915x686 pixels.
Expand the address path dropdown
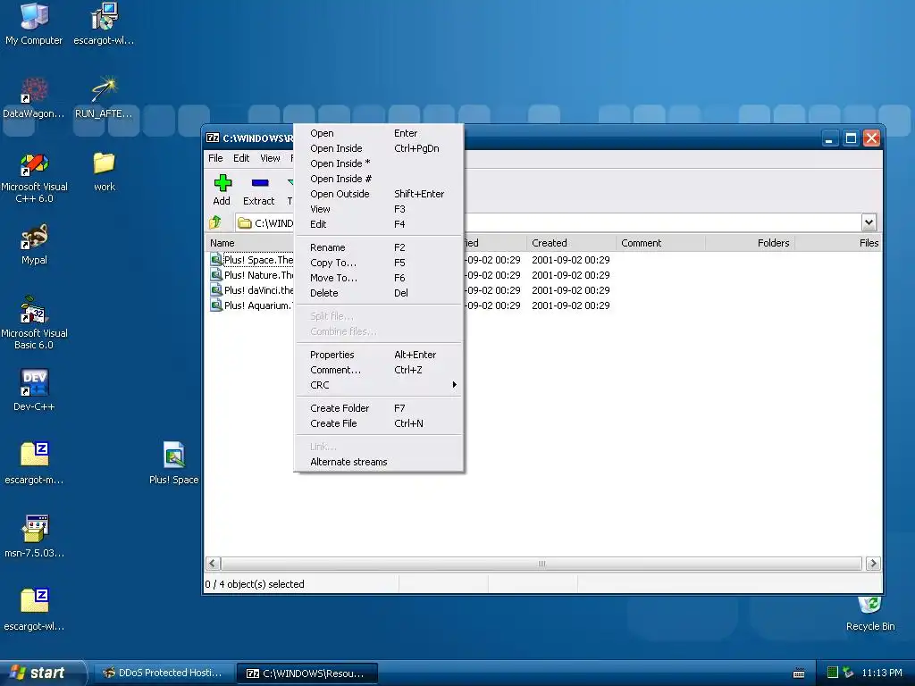click(869, 222)
